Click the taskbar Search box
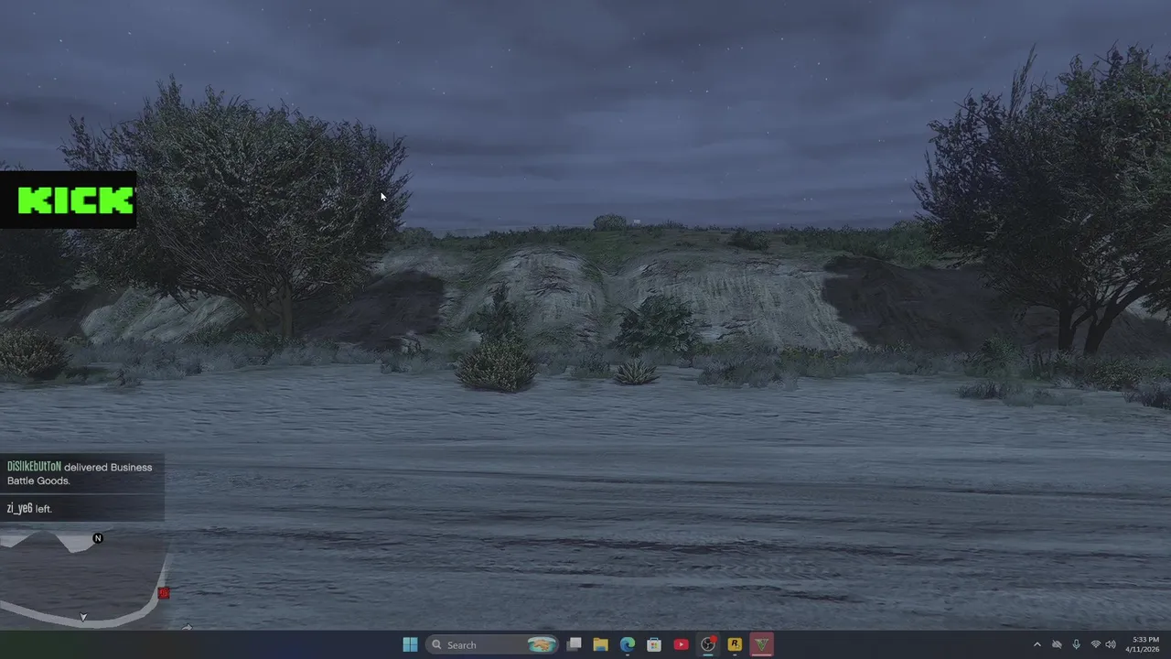The height and width of the screenshot is (659, 1171). coord(493,644)
